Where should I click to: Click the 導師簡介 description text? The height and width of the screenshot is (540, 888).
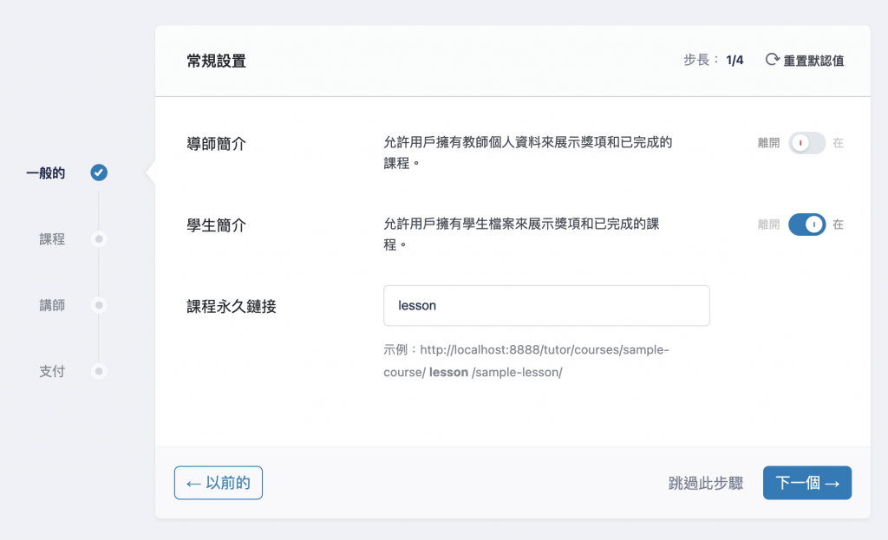[528, 153]
